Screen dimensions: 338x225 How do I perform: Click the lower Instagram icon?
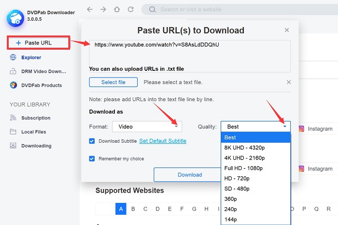[301, 169]
